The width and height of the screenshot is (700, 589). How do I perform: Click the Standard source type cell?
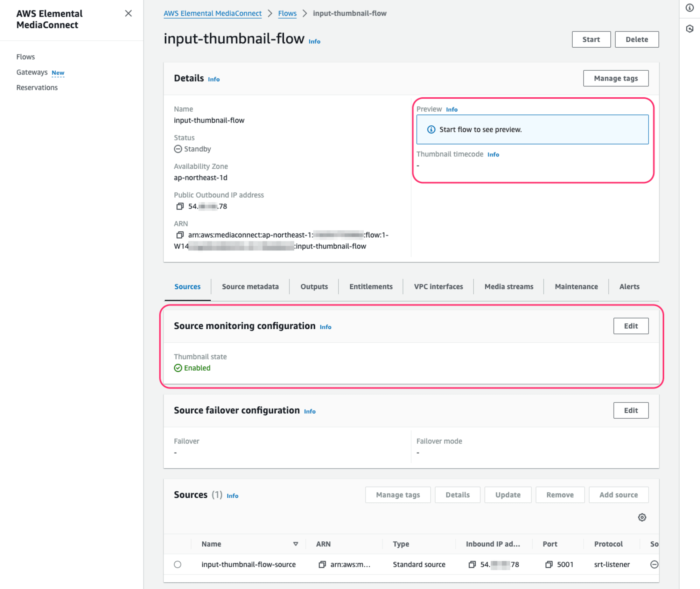coord(419,564)
